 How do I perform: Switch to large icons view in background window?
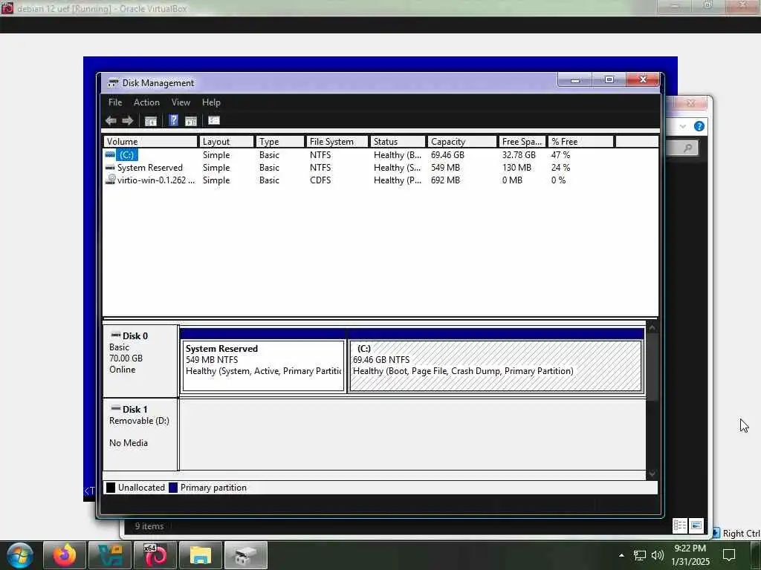pyautogui.click(x=696, y=525)
